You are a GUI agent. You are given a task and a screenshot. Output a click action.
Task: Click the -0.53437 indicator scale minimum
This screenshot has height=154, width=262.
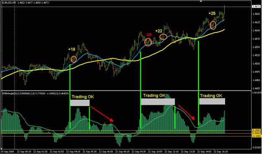pyautogui.click(x=257, y=148)
